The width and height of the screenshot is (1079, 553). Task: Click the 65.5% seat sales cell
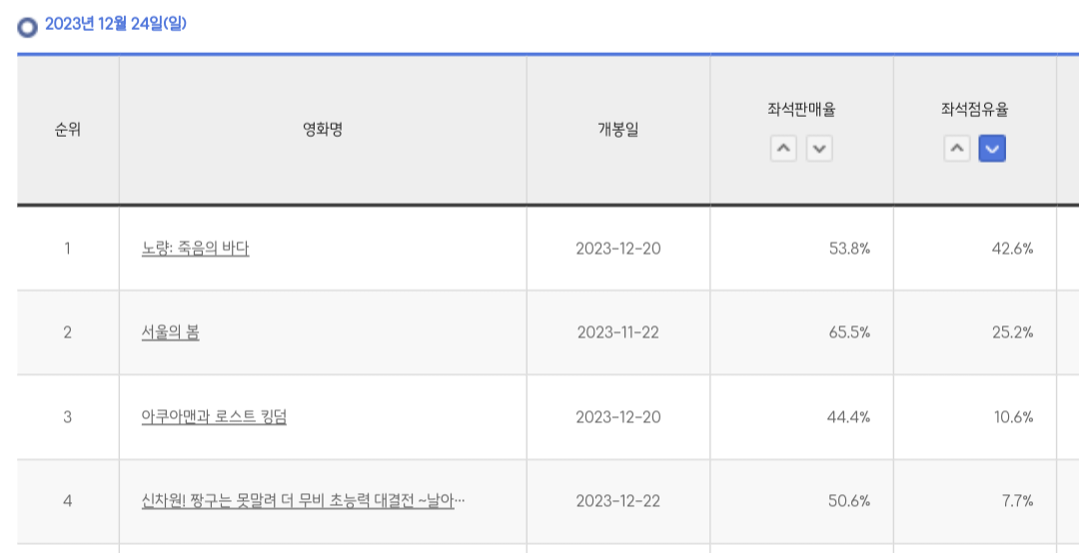[x=801, y=333]
